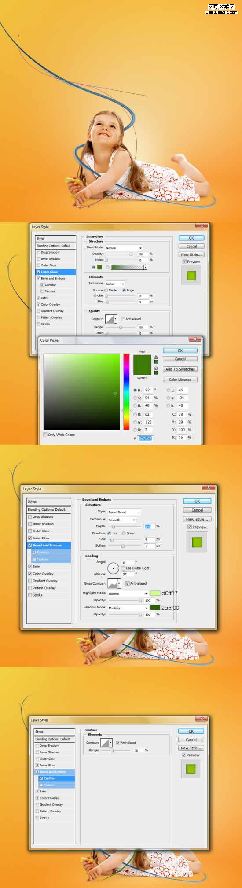The width and height of the screenshot is (242, 888).
Task: Open Color Libraries
Action: [x=180, y=380]
